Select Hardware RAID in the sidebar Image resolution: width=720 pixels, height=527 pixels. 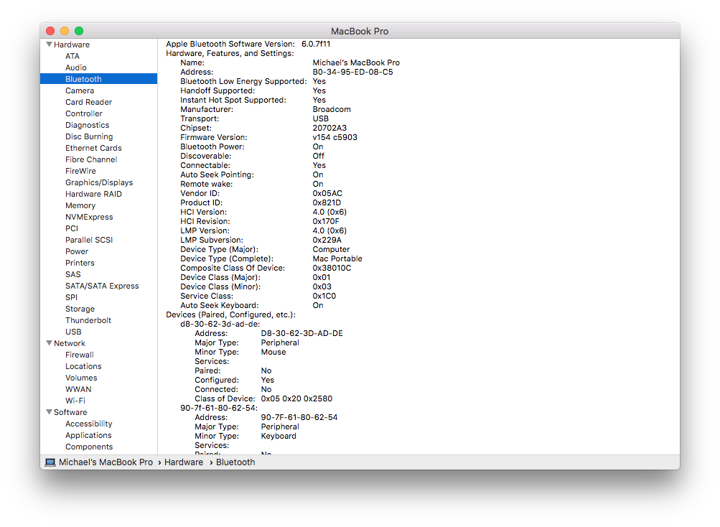point(93,194)
